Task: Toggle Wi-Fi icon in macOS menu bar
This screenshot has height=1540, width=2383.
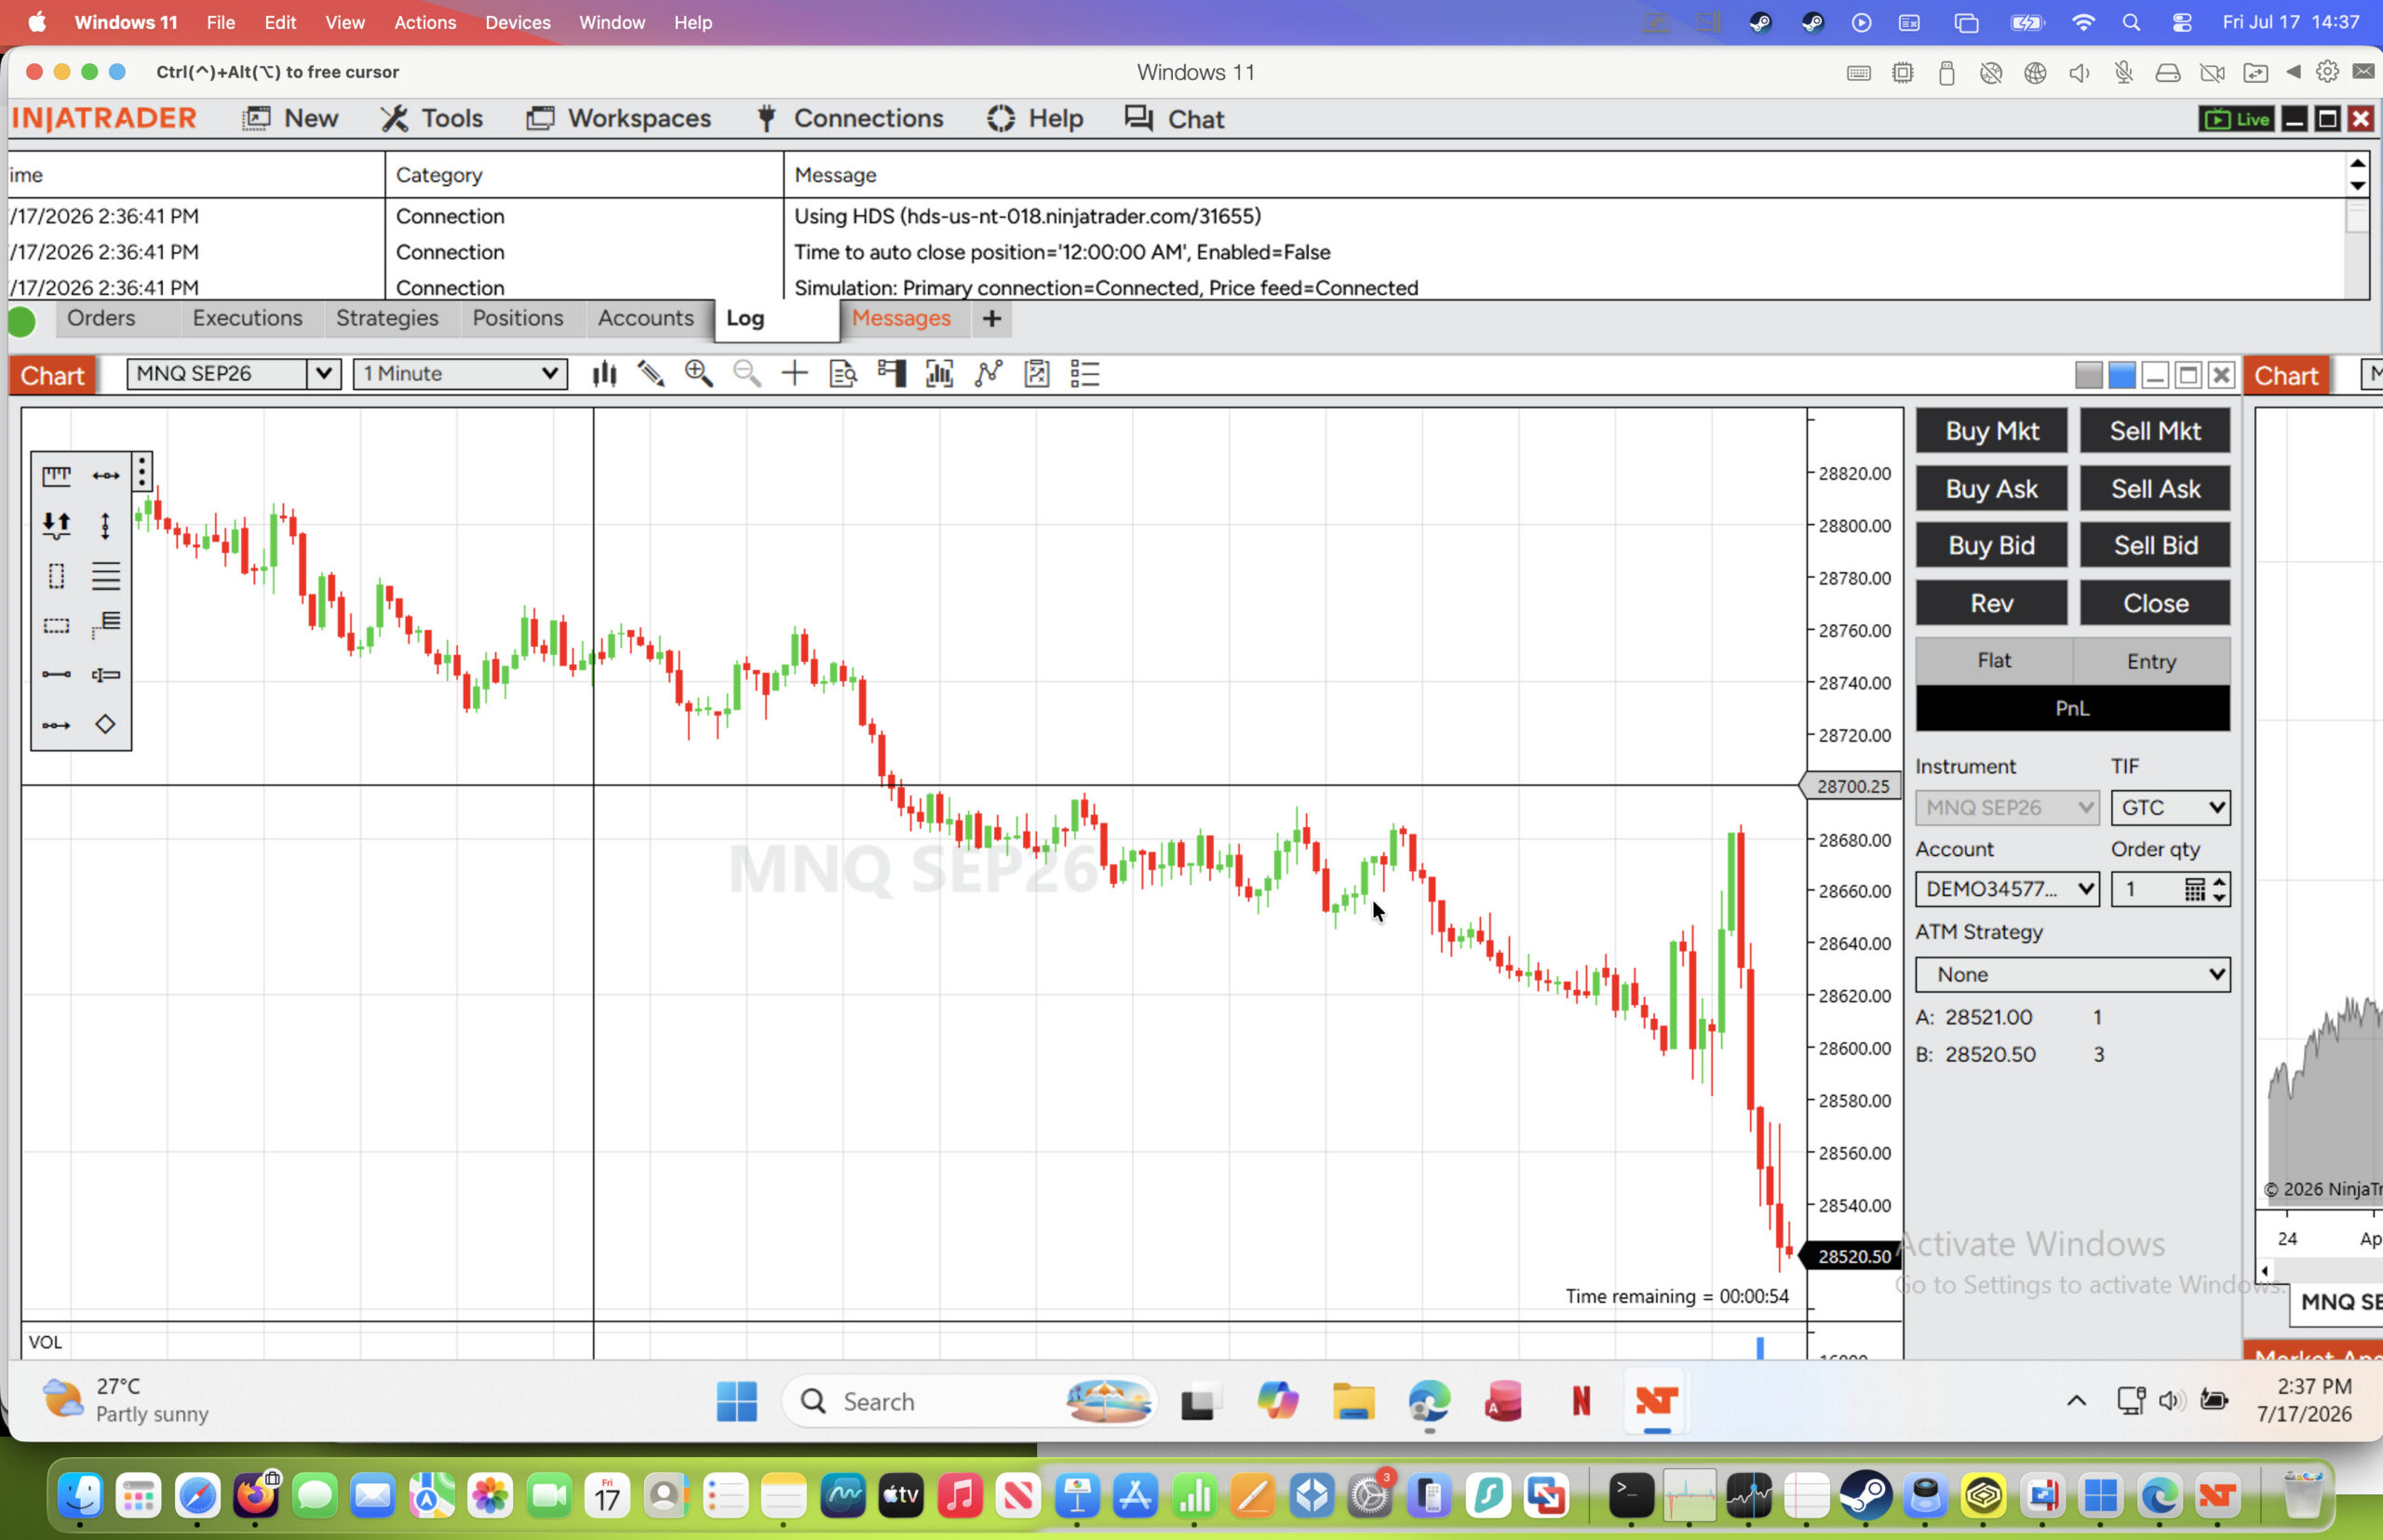Action: click(2083, 22)
